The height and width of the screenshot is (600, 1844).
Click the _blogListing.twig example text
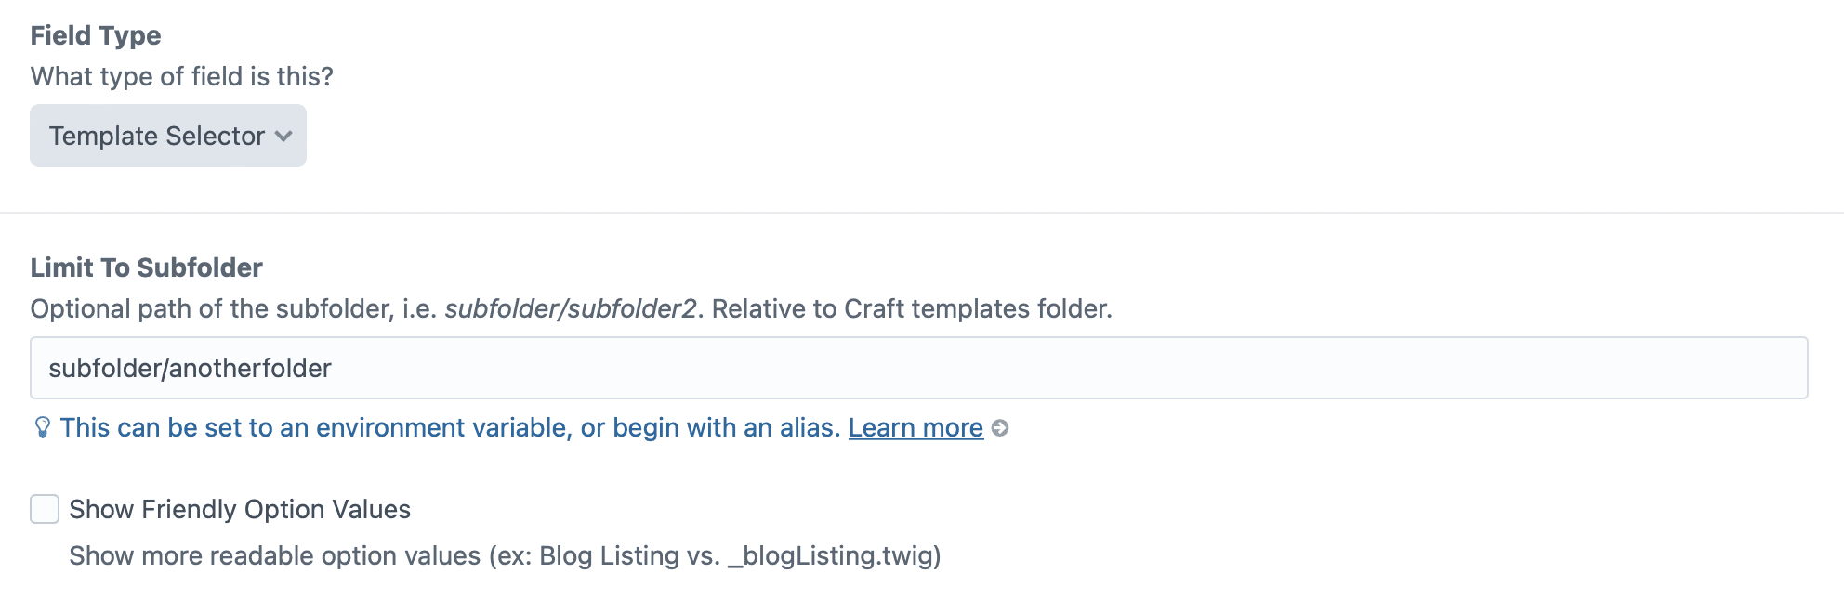(834, 555)
